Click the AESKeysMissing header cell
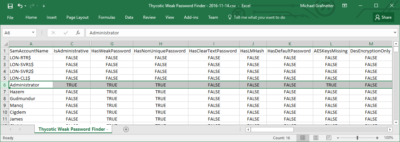This screenshot has width=400, height=142. 331,51
